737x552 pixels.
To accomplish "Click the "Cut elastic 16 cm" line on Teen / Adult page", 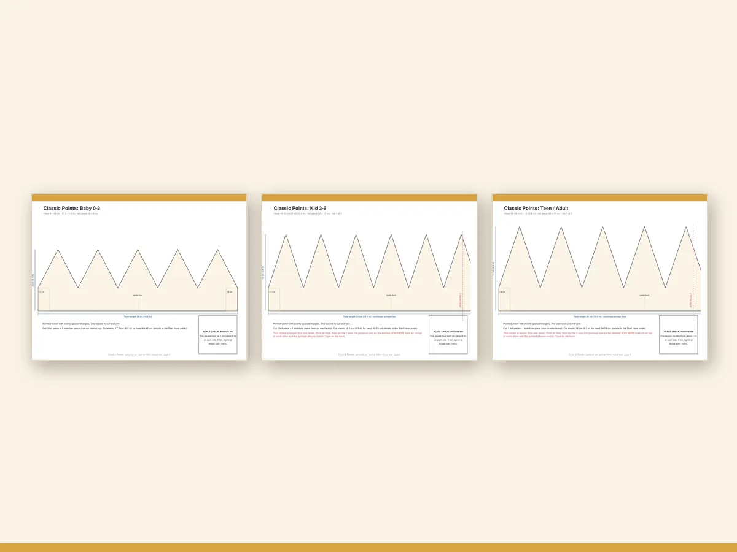I will (x=575, y=328).
